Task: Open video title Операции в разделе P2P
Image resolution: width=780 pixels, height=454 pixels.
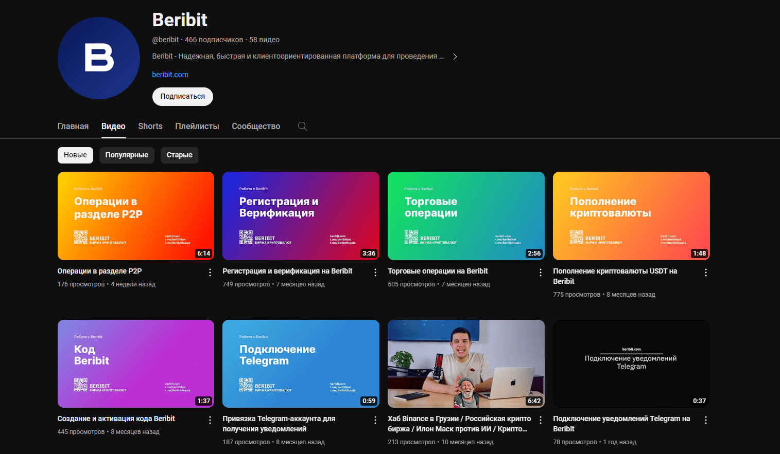Action: [100, 271]
